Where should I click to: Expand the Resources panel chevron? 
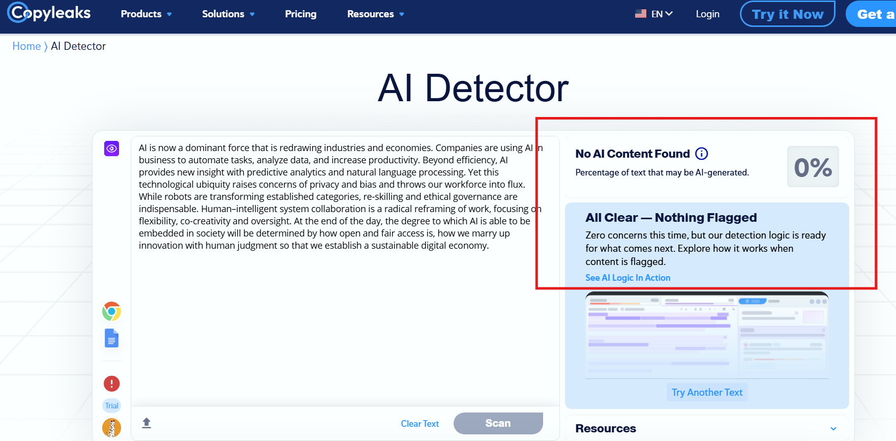(833, 428)
